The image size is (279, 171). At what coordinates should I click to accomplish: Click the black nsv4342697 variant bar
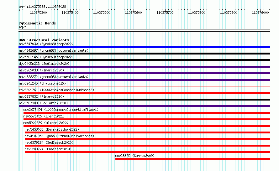coord(144,54)
